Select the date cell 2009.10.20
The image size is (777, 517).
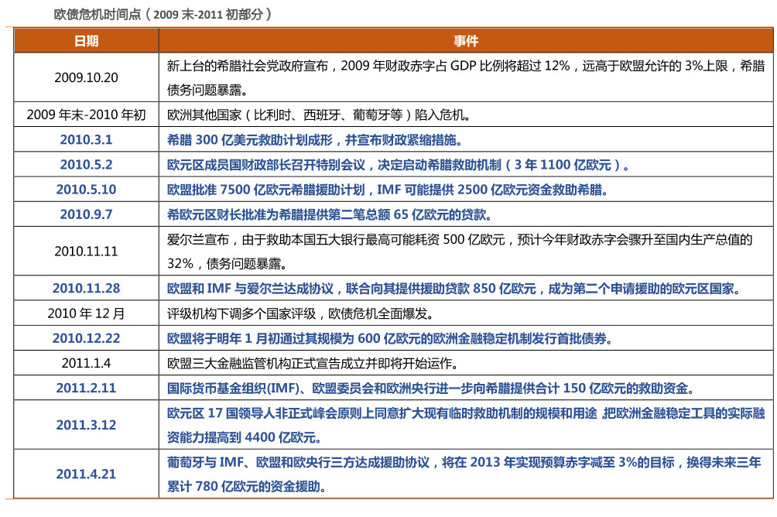[86, 77]
